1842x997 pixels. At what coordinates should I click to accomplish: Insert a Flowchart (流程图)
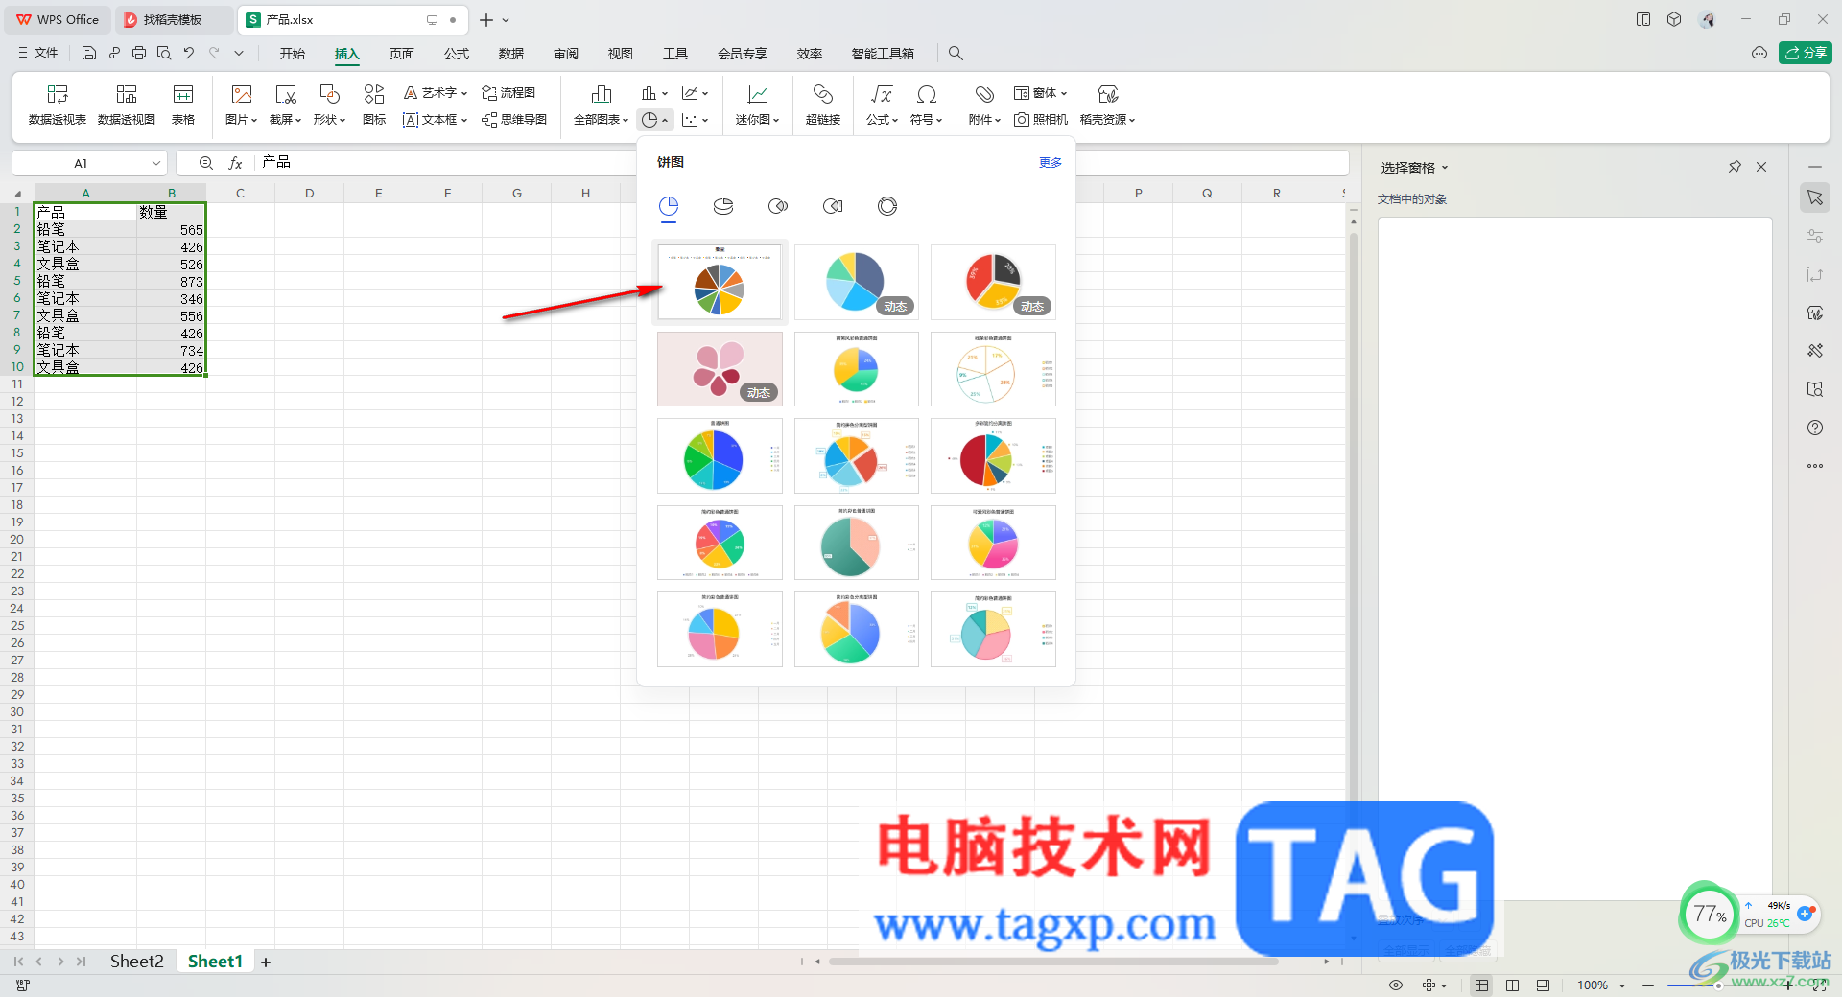(509, 93)
